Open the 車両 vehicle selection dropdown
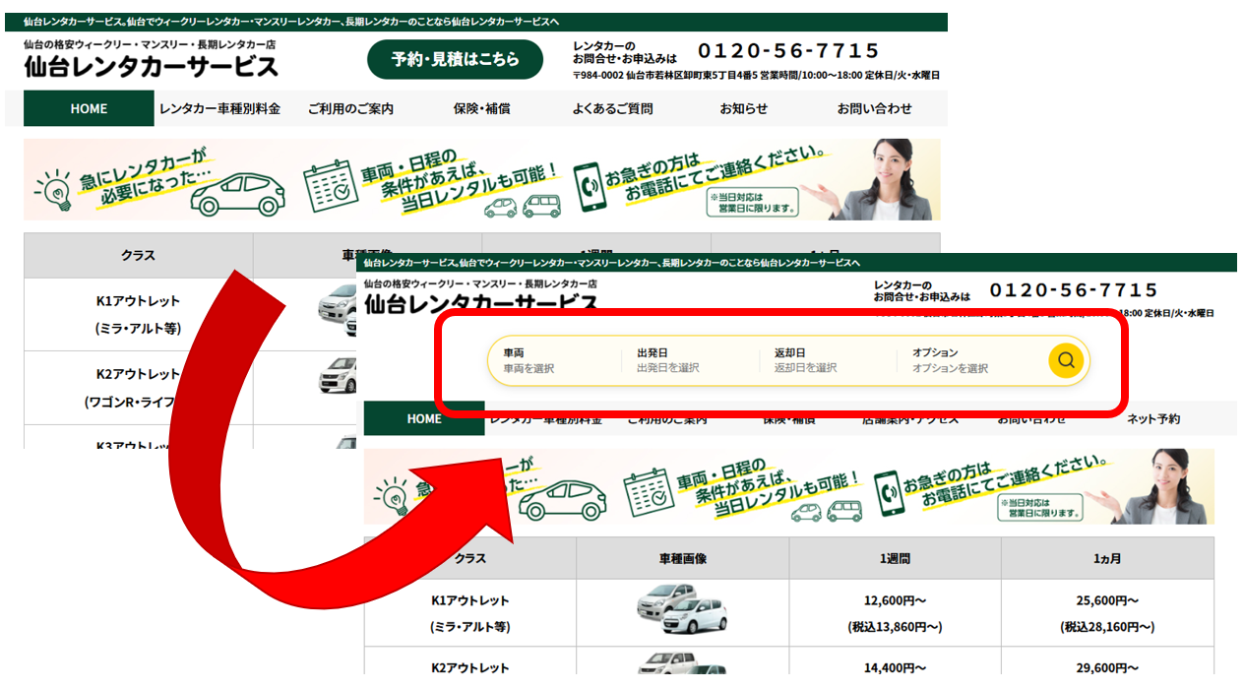 551,361
